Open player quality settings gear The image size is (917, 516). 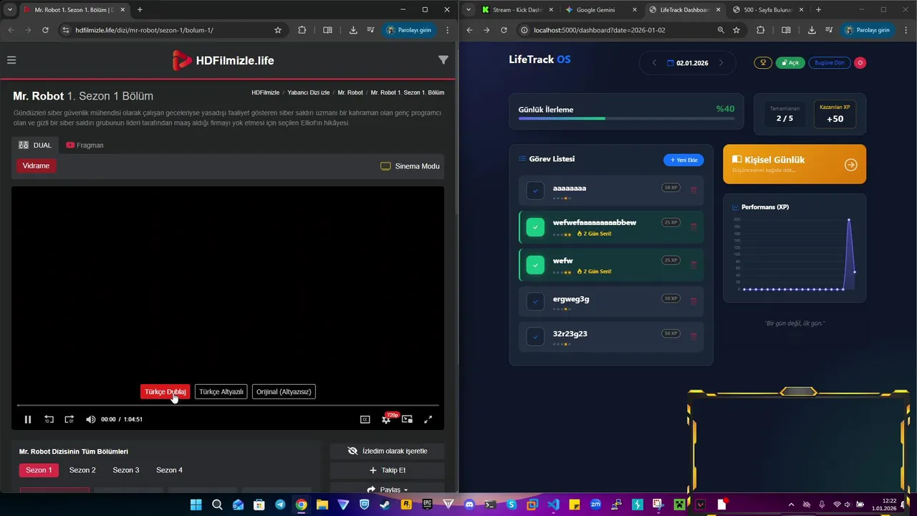click(387, 420)
